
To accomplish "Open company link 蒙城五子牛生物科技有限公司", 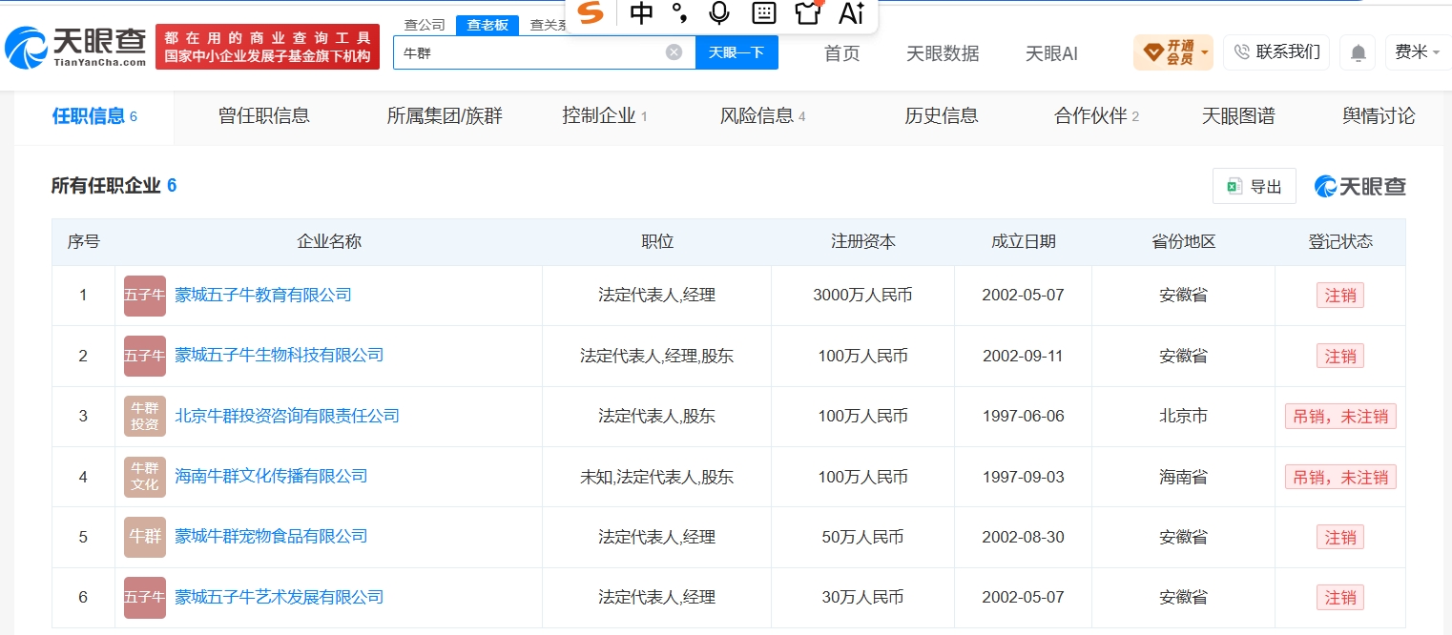I will 280,356.
